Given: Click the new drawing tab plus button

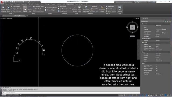Looking at the screenshot, I should (x=27, y=16).
